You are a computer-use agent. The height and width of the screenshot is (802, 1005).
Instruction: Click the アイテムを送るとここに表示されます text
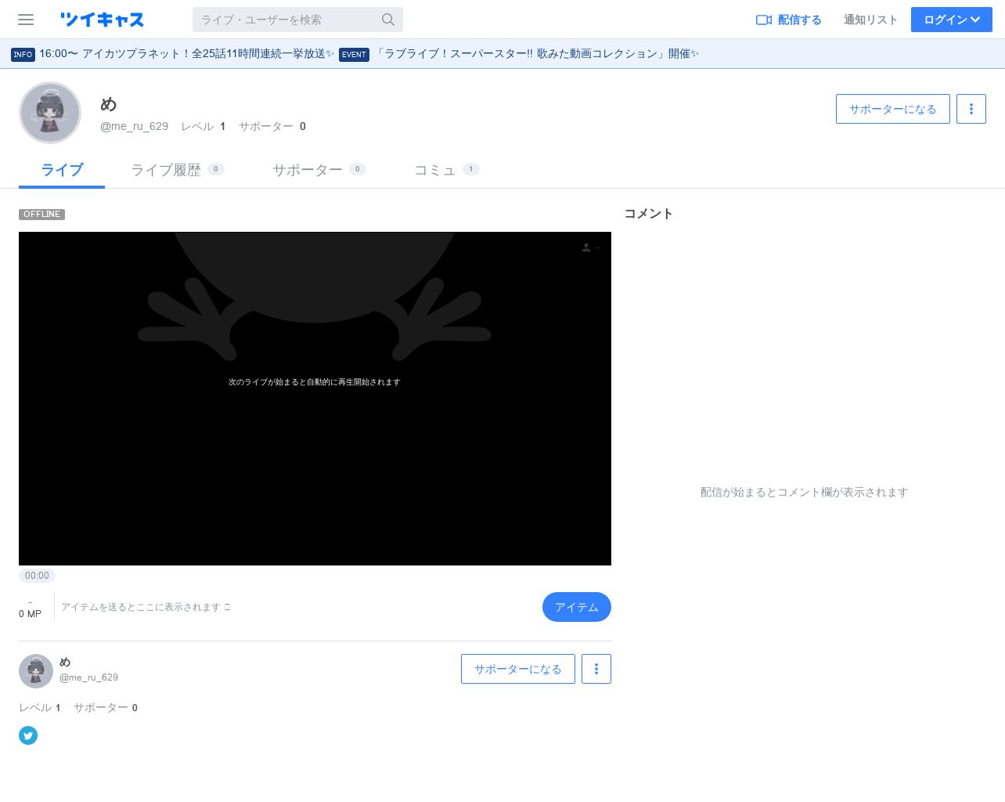tap(146, 607)
